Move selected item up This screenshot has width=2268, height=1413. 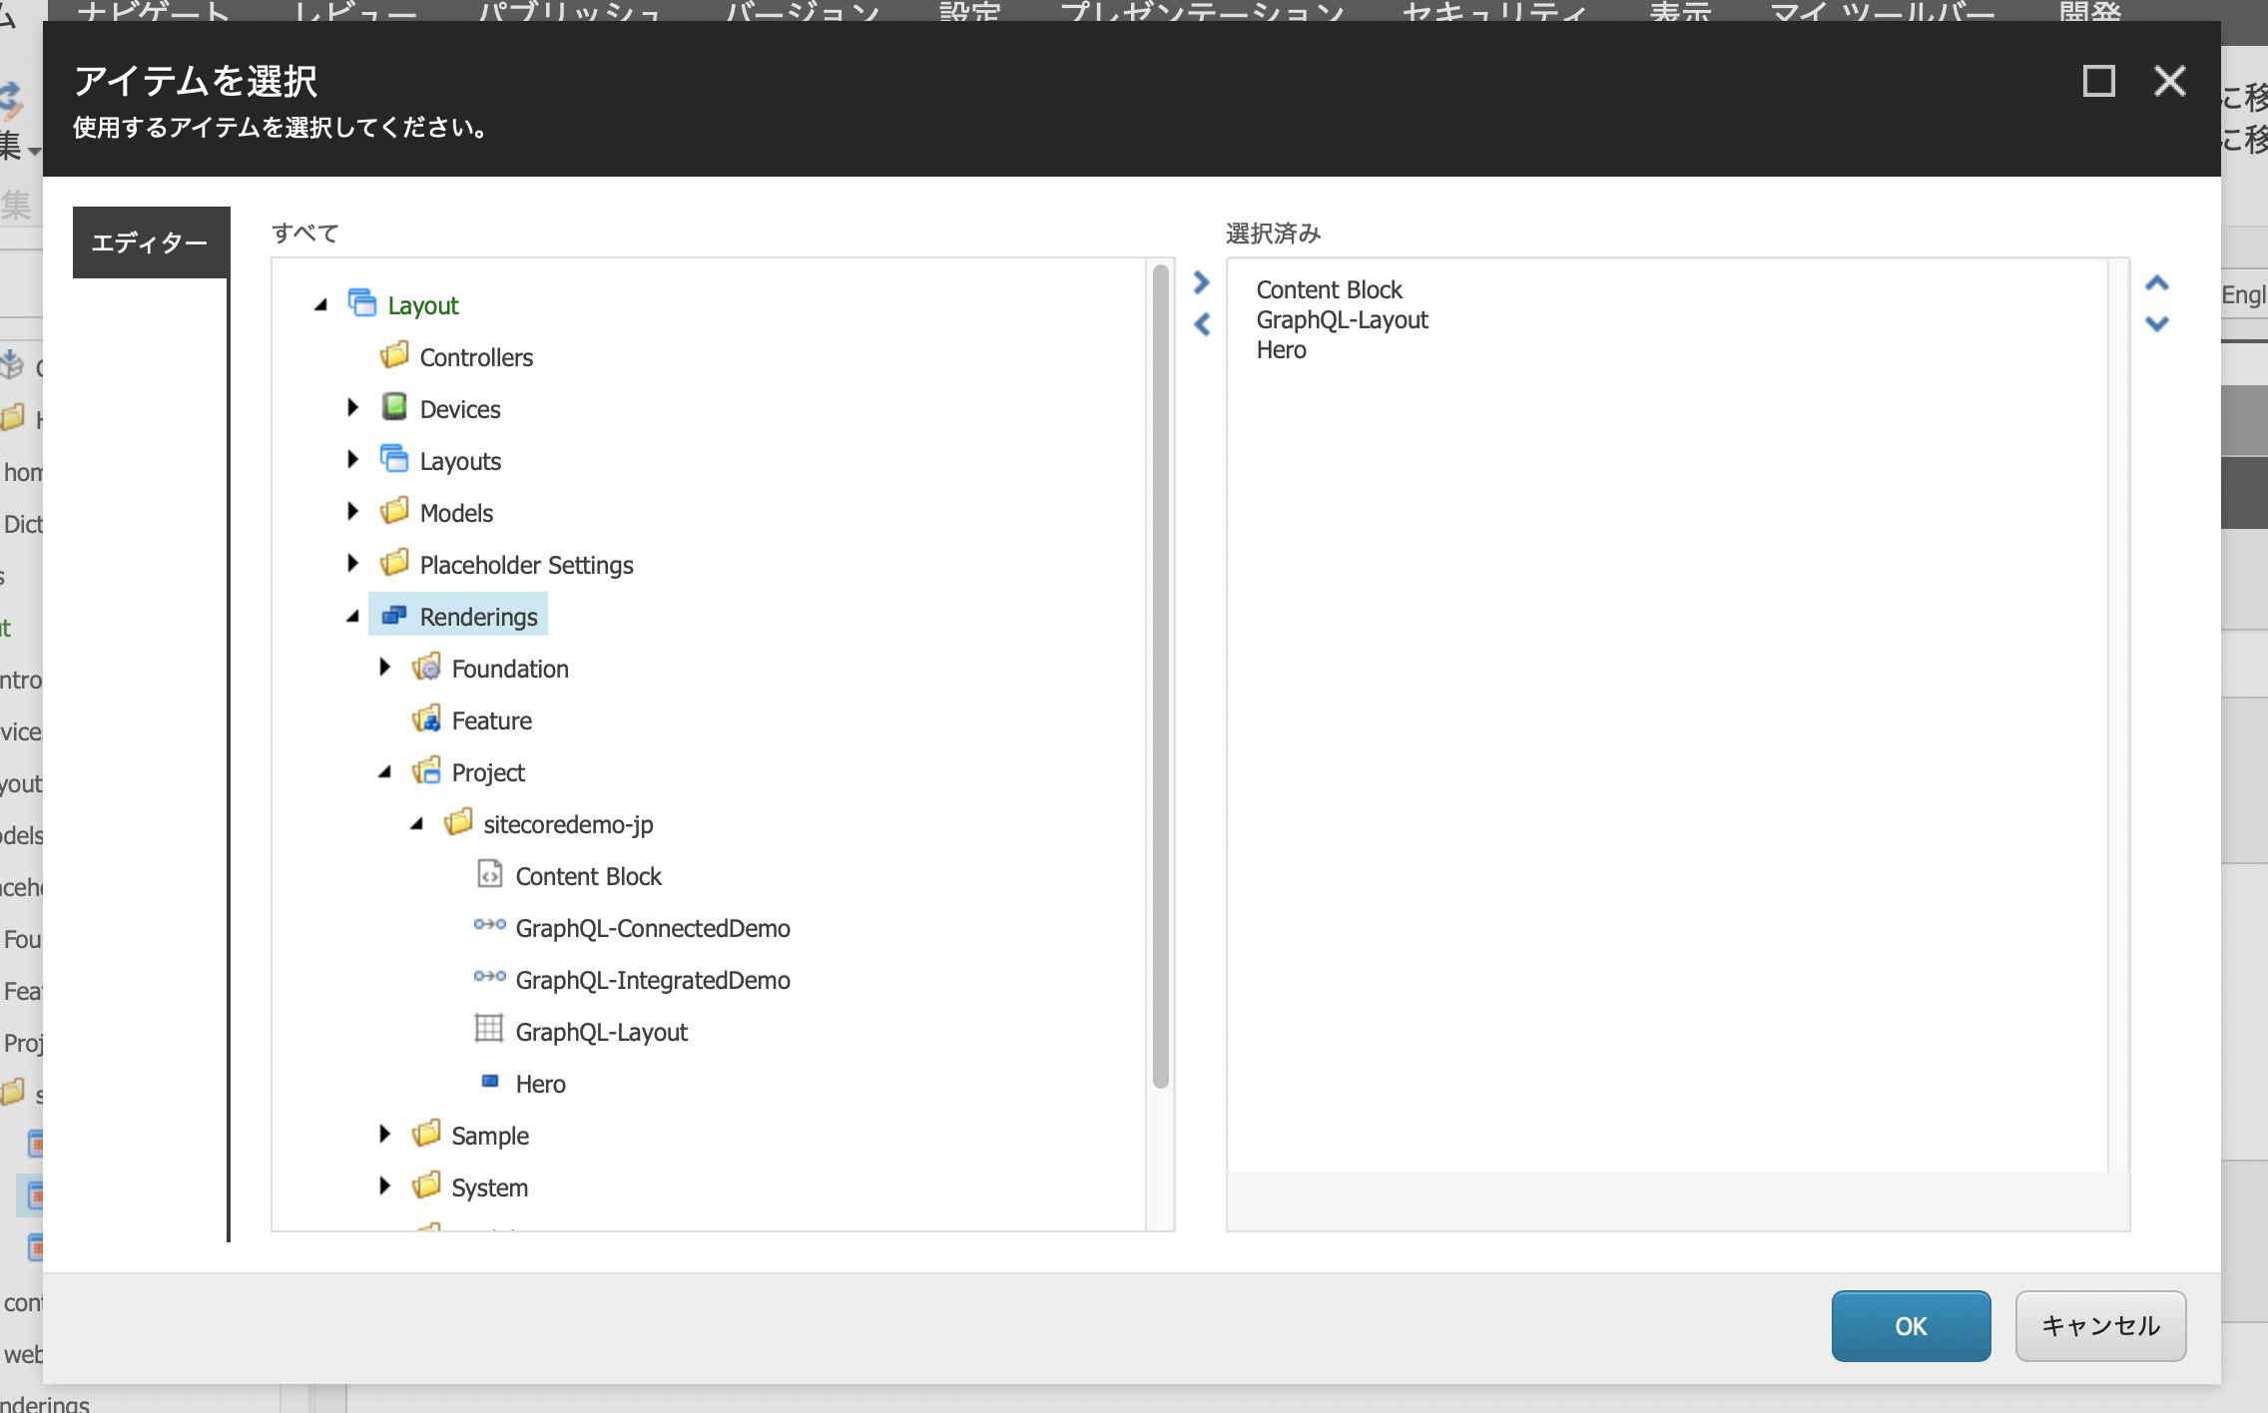2157,283
